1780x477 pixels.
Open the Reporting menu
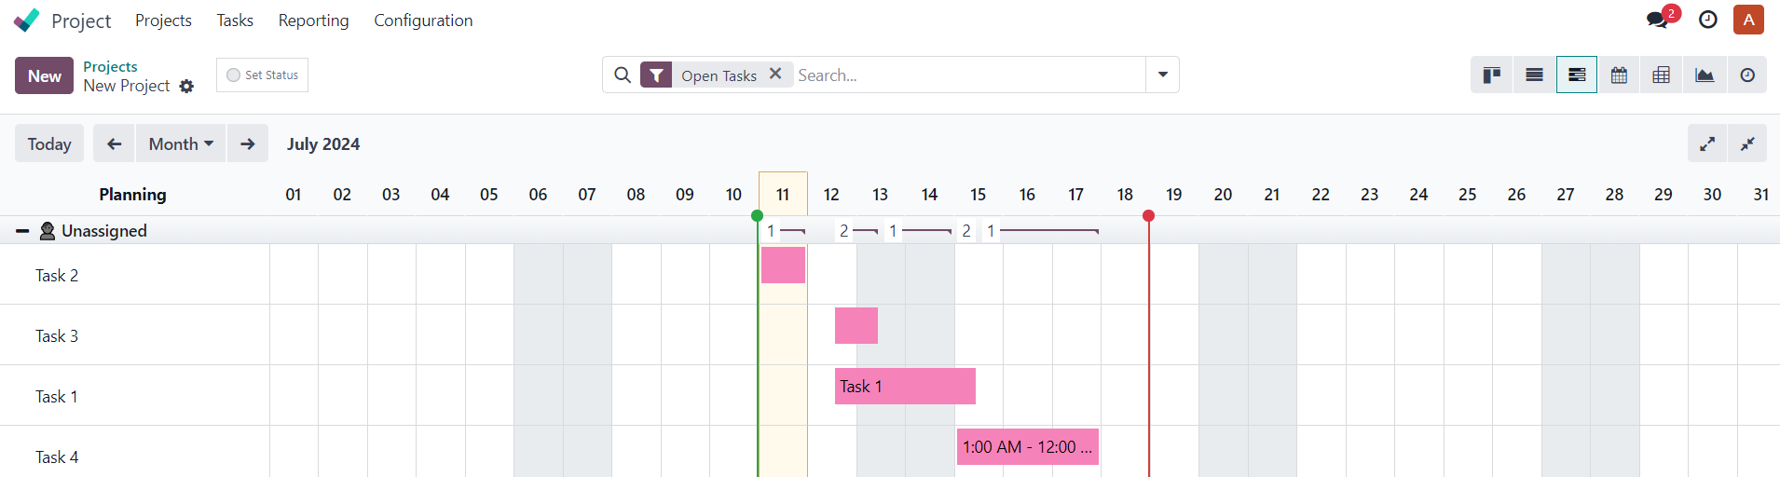click(313, 20)
